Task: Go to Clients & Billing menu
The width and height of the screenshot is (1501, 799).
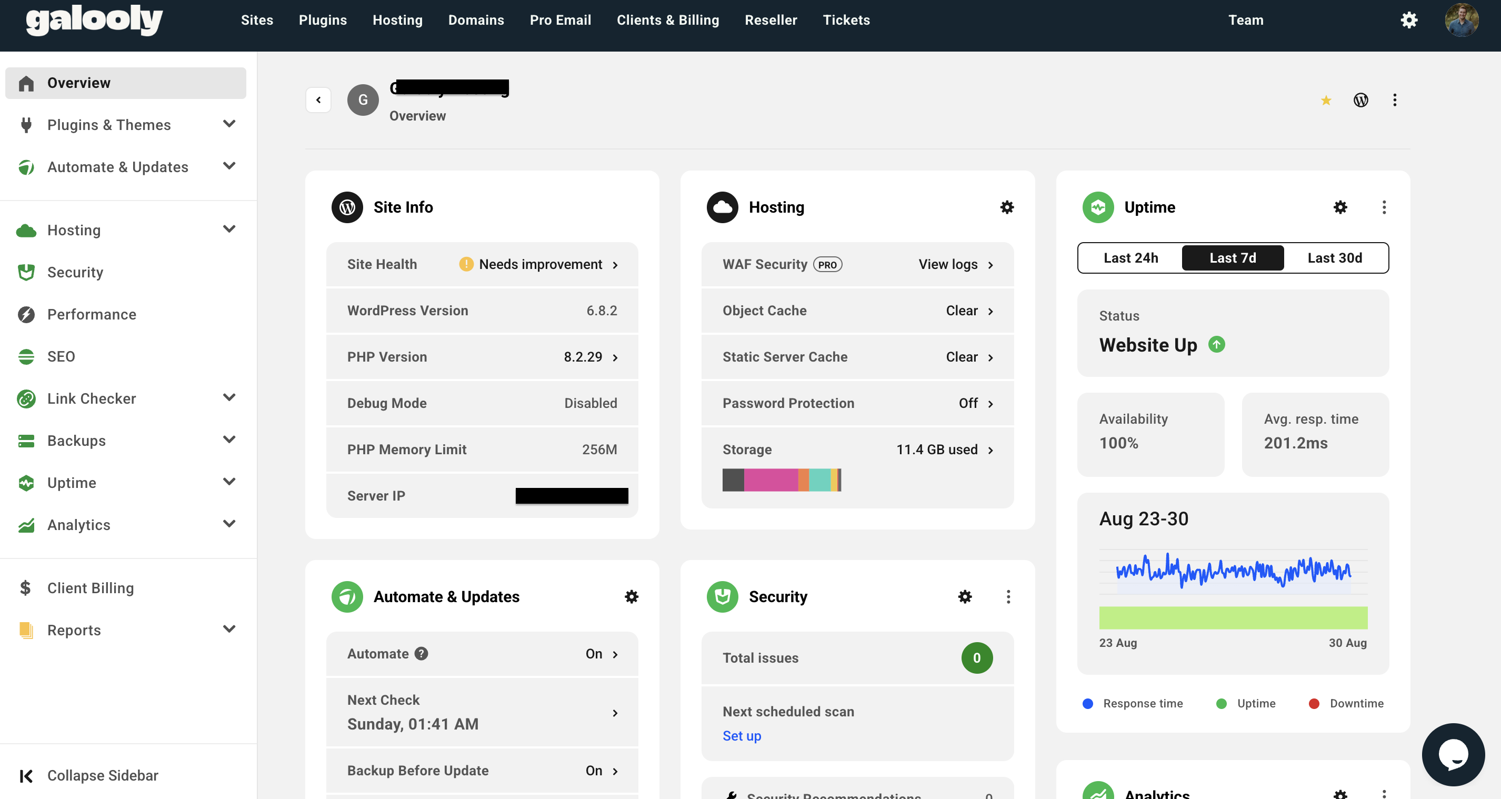Action: point(668,20)
